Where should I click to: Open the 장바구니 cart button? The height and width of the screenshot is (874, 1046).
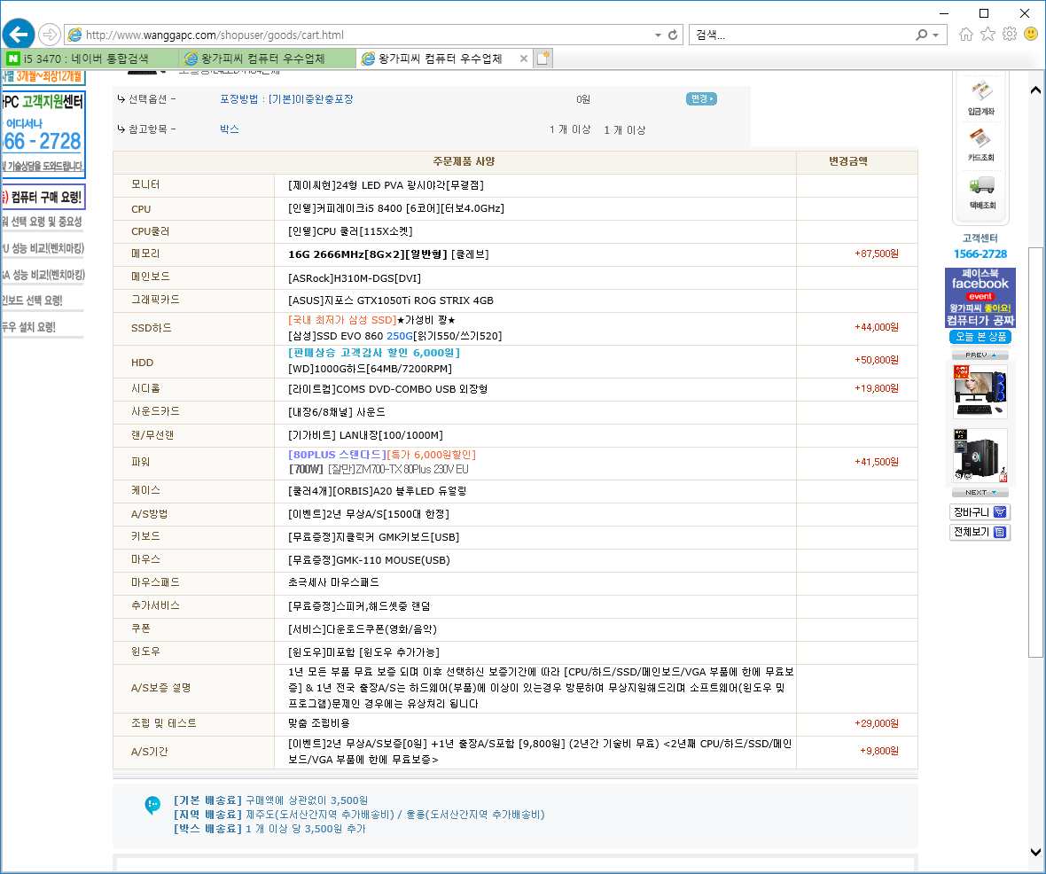coord(980,511)
